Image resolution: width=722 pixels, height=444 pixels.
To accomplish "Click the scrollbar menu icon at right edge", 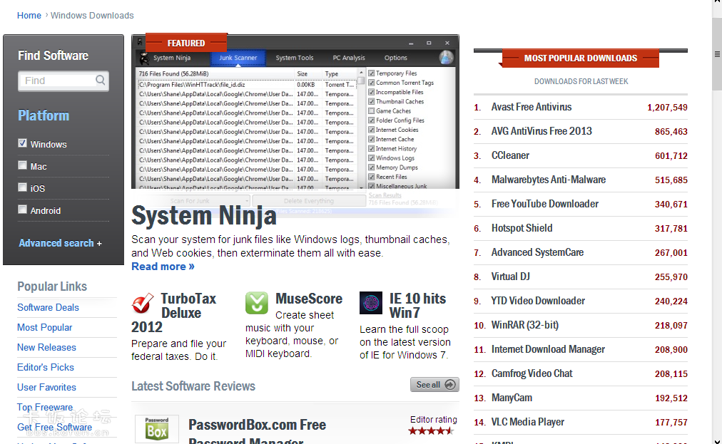I will tap(717, 54).
